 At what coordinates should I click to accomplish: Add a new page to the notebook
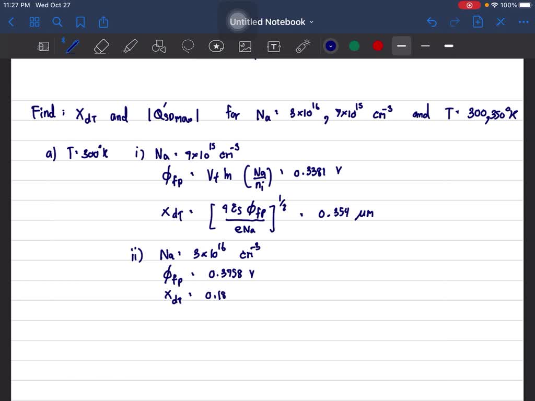[x=477, y=22]
